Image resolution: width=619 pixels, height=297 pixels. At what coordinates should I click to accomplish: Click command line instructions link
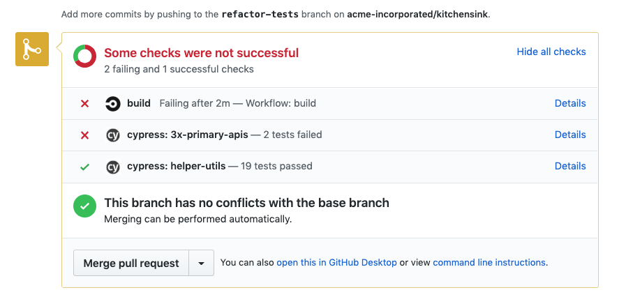(x=489, y=263)
